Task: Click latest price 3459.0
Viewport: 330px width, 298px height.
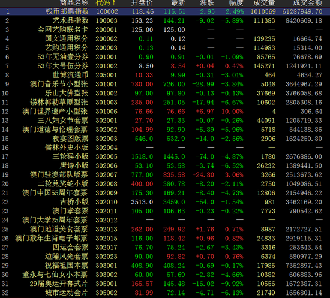Action: [174, 202]
